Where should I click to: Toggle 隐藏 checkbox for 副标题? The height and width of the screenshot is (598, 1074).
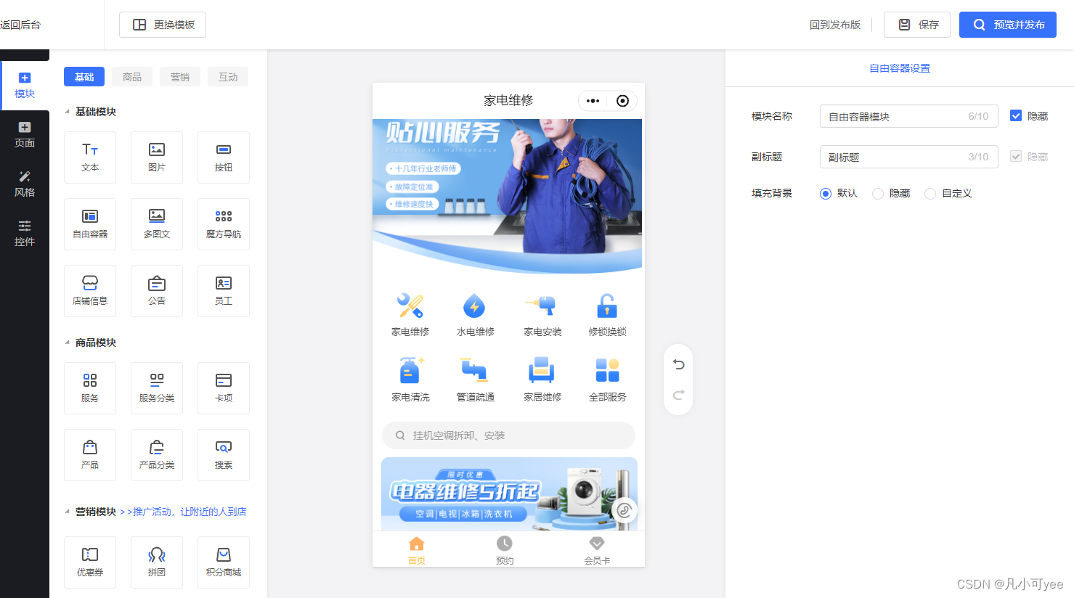[x=1016, y=157]
